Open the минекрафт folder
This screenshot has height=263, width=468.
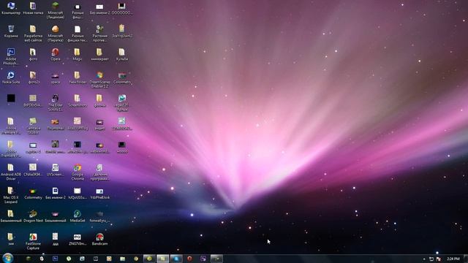pos(99,55)
